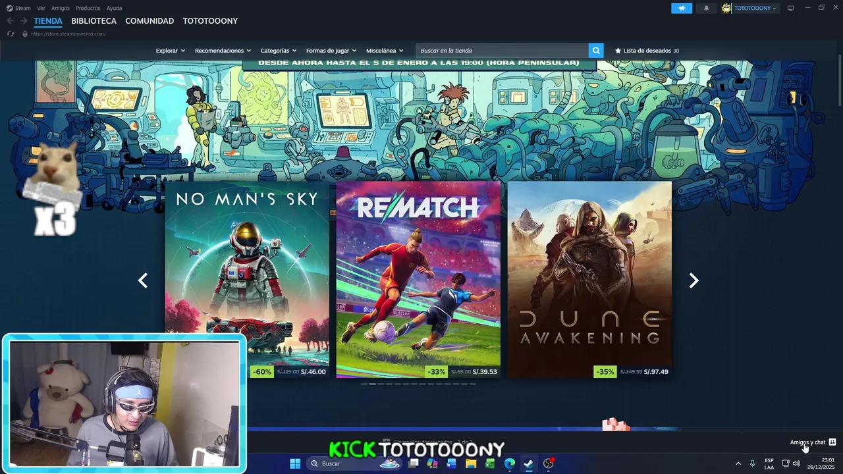Click the network tray icon
The width and height of the screenshot is (843, 474).
[x=786, y=463]
